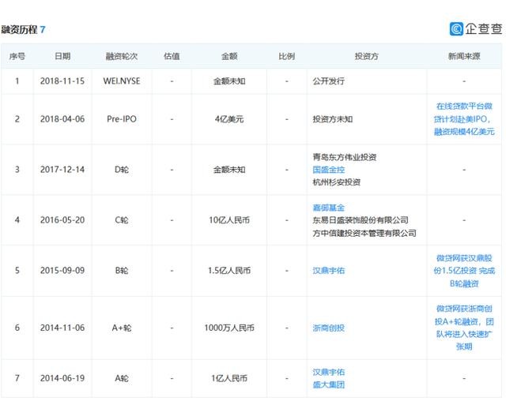Image resolution: width=506 pixels, height=401 pixels.
Task: Click the 日期 column header
Action: [62, 56]
